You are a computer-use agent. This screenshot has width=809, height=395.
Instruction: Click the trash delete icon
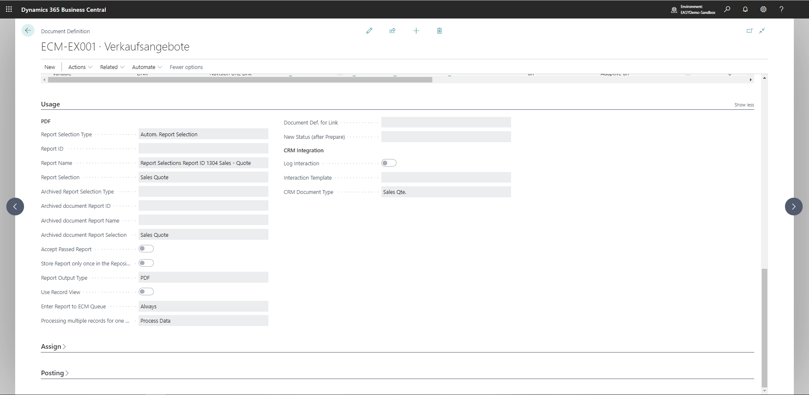point(439,31)
